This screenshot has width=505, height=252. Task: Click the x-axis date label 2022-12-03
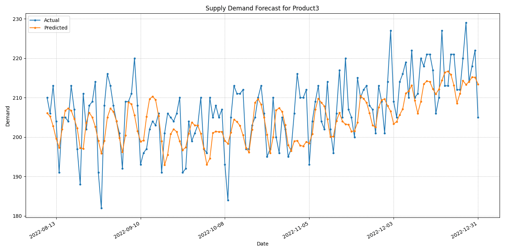click(380, 230)
